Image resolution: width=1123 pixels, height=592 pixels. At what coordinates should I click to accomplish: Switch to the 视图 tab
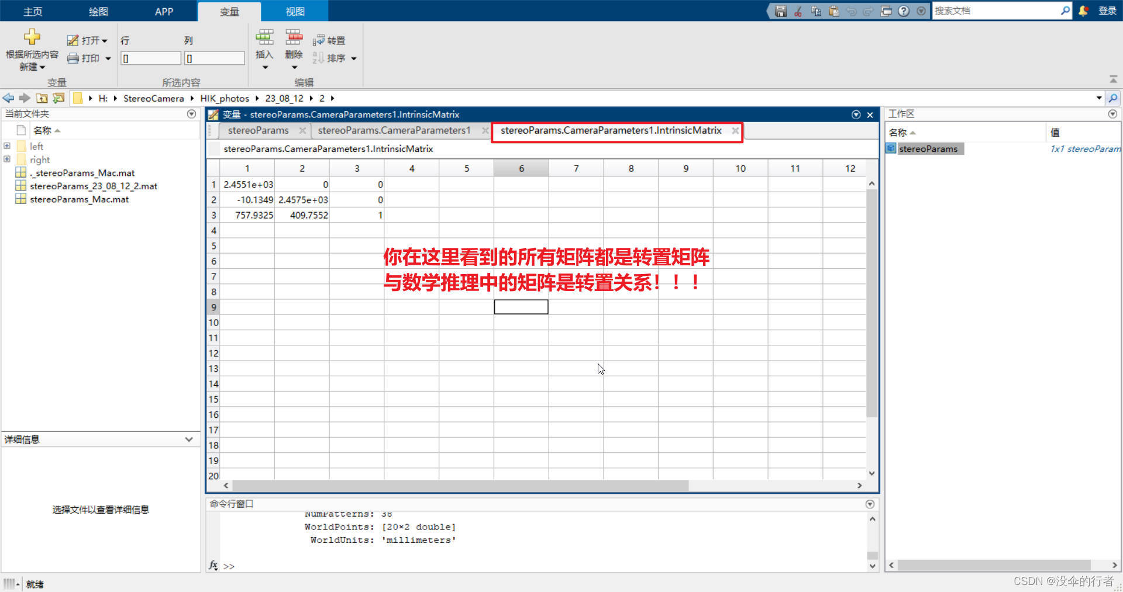tap(295, 11)
